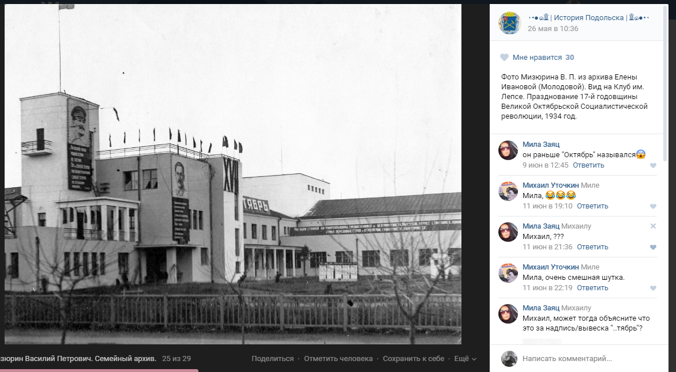Like Михаил Уточкин's 11 июн 19:10 comment

coord(653,206)
